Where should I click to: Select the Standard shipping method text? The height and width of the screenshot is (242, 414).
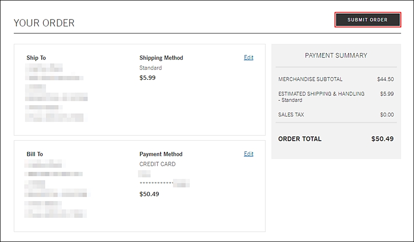point(151,68)
